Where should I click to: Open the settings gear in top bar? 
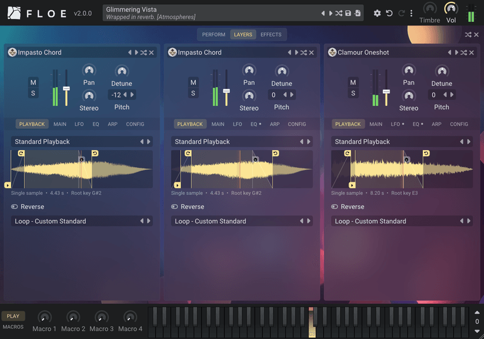click(377, 13)
